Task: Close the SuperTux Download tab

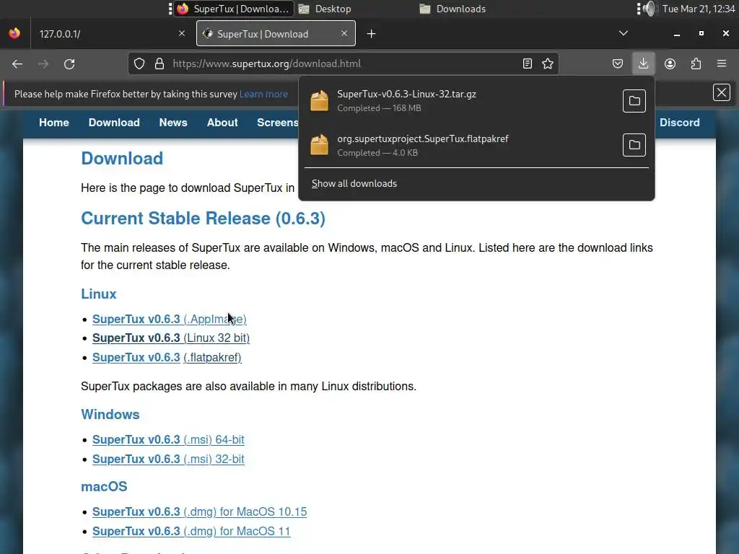Action: tap(344, 33)
